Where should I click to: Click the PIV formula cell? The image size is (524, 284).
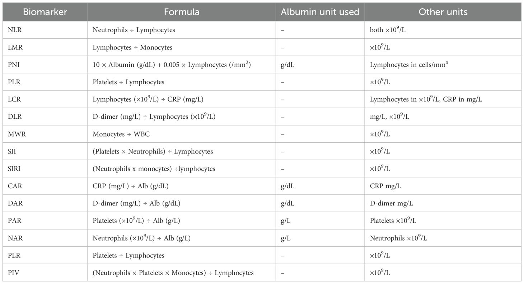point(173,273)
